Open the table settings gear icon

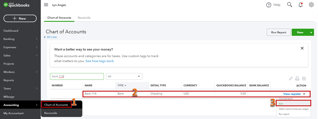click(x=304, y=79)
